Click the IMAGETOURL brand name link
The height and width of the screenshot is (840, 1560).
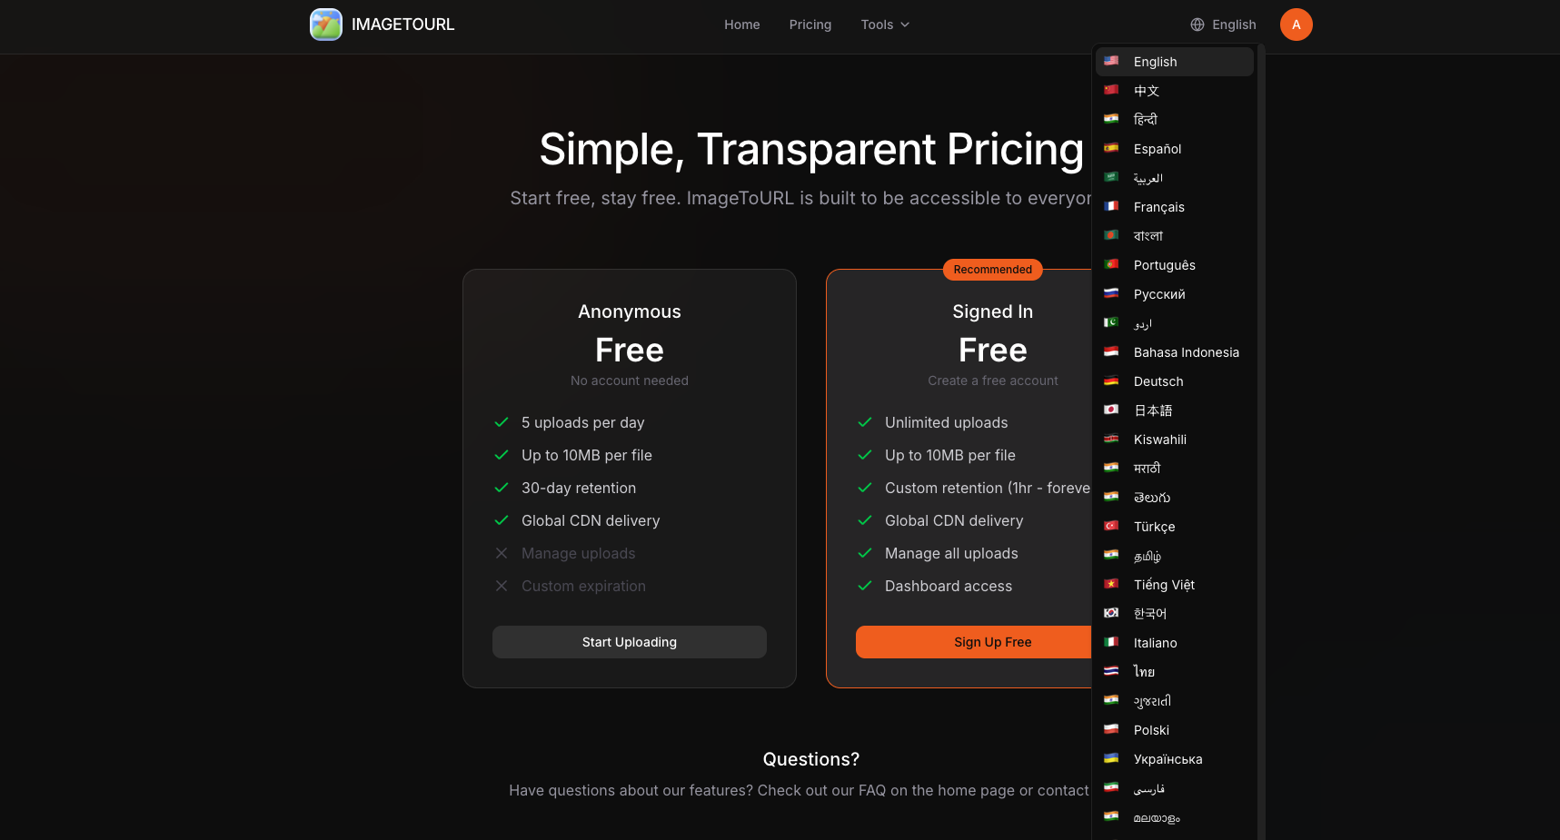click(402, 25)
